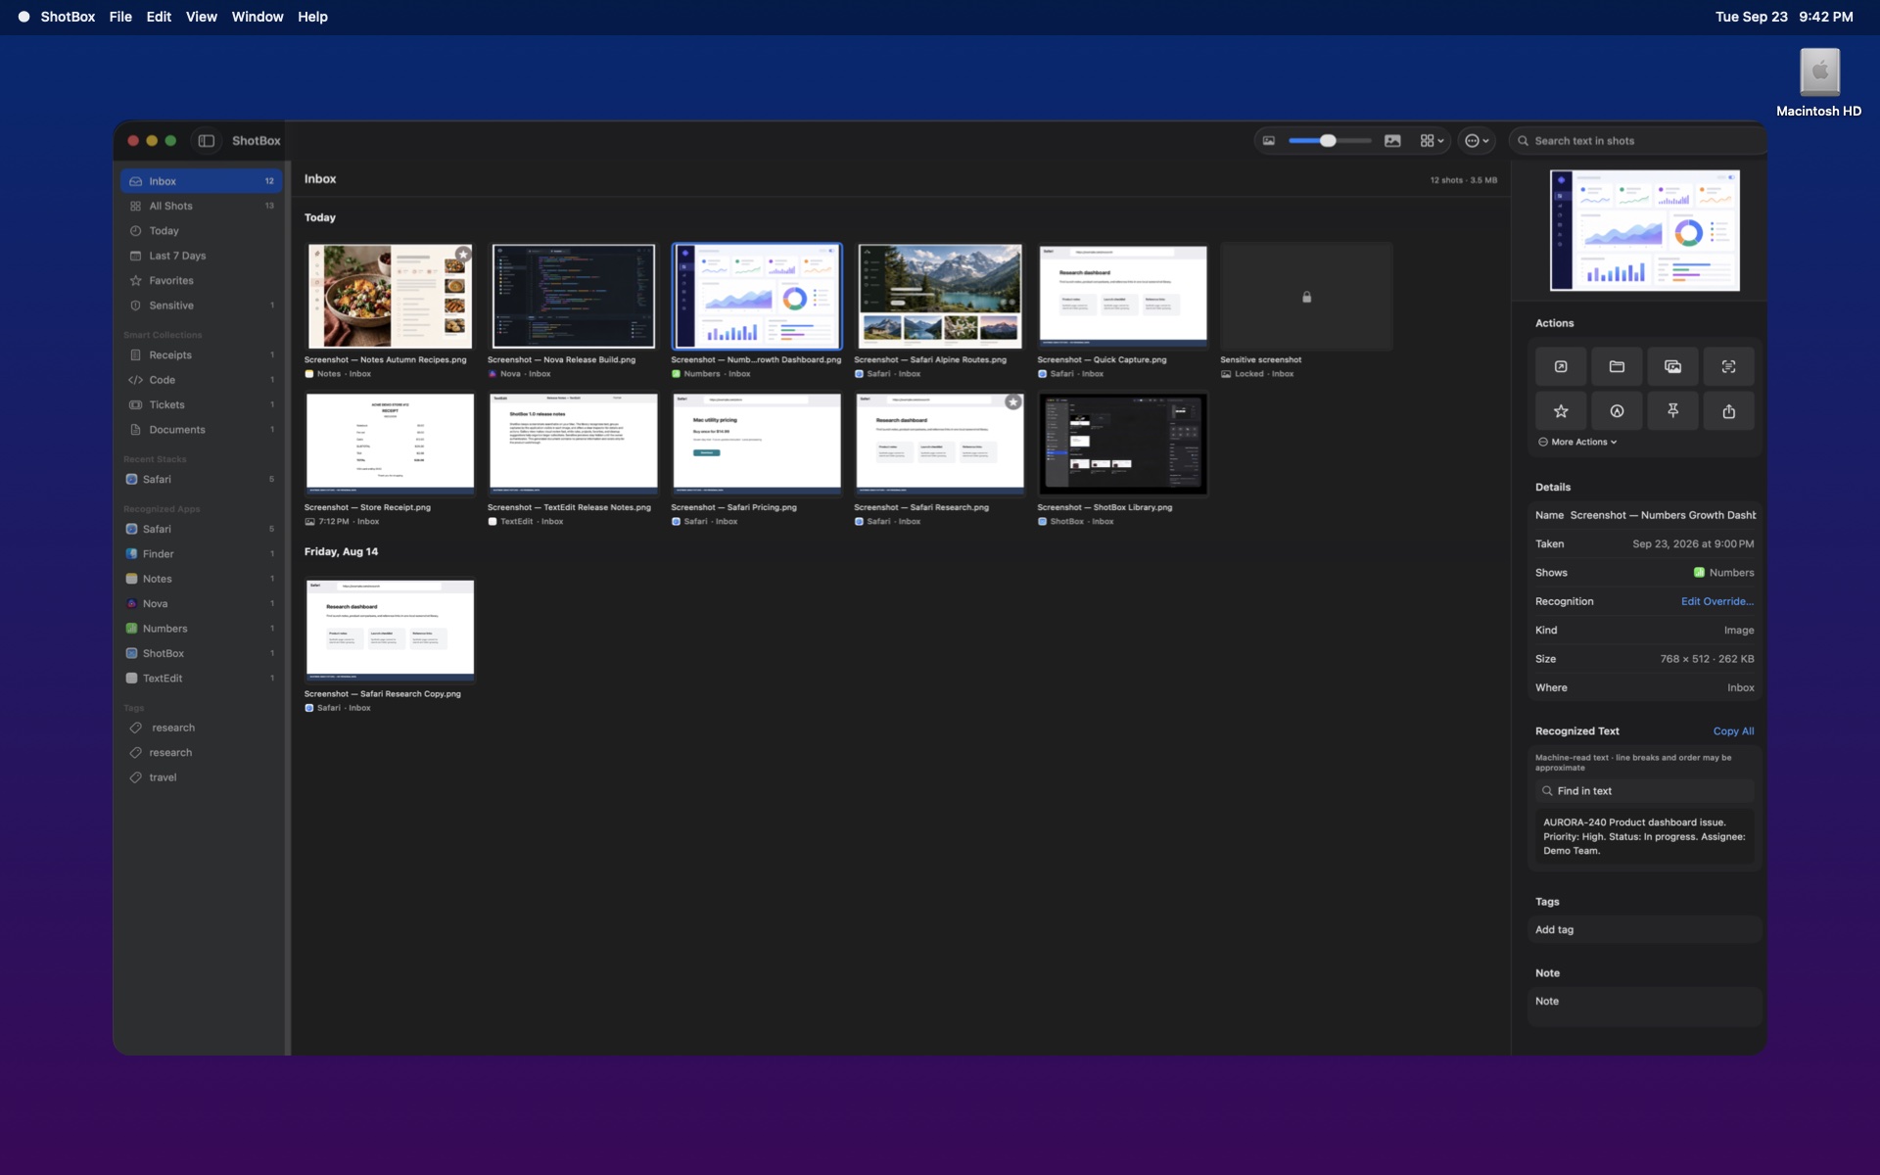This screenshot has height=1175, width=1880.
Task: Open the Tickets smart collection
Action: pos(201,405)
